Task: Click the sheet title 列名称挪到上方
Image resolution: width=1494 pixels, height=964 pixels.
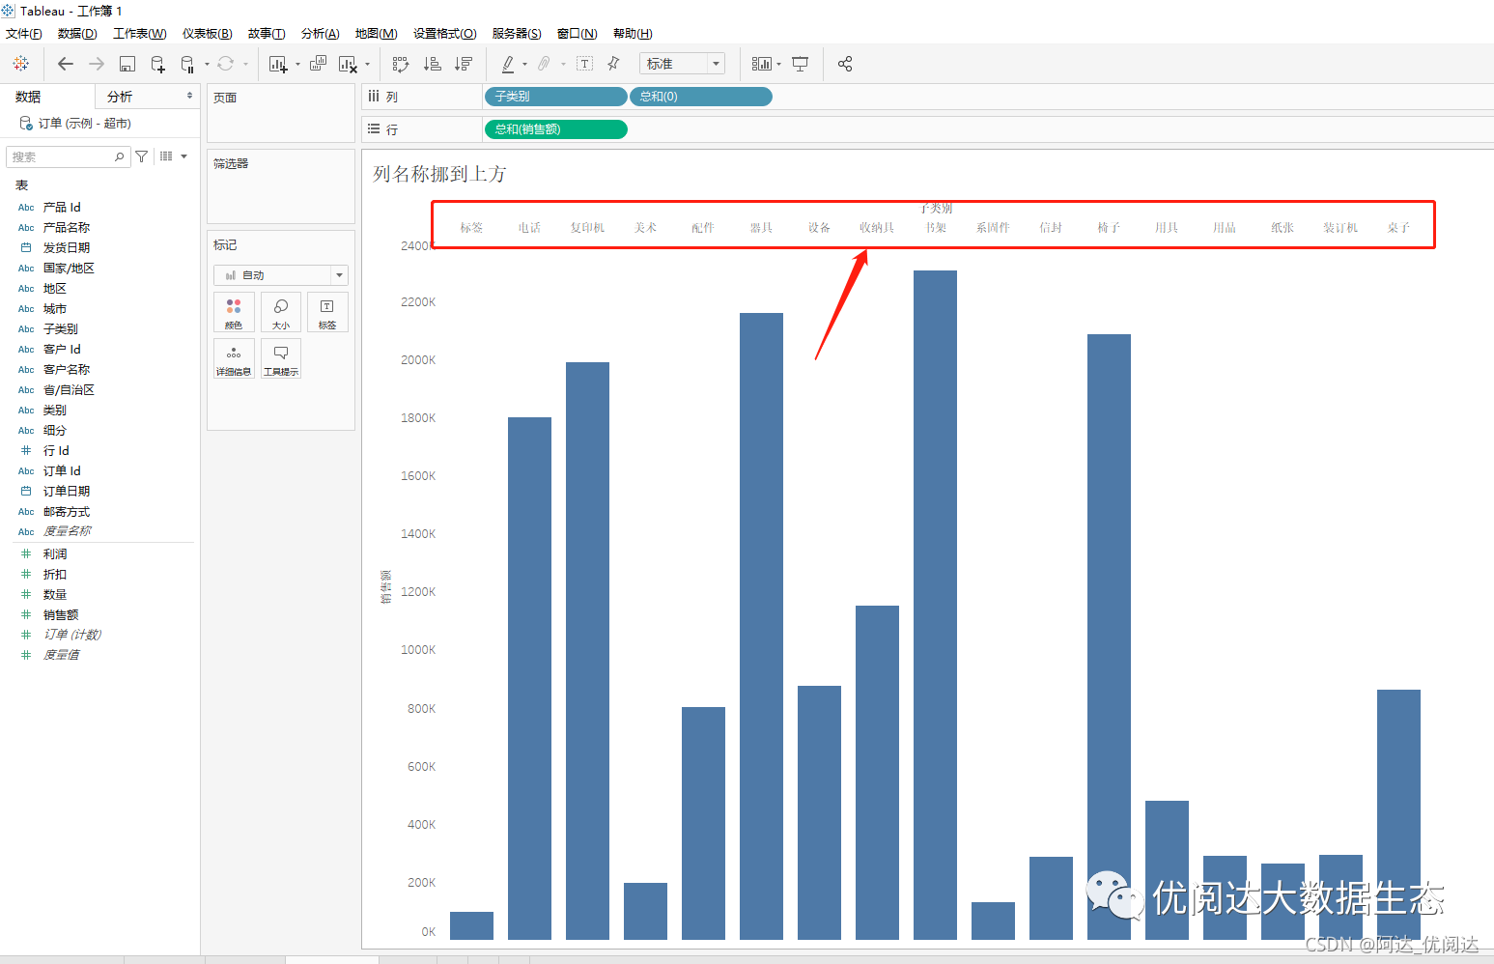Action: tap(439, 174)
